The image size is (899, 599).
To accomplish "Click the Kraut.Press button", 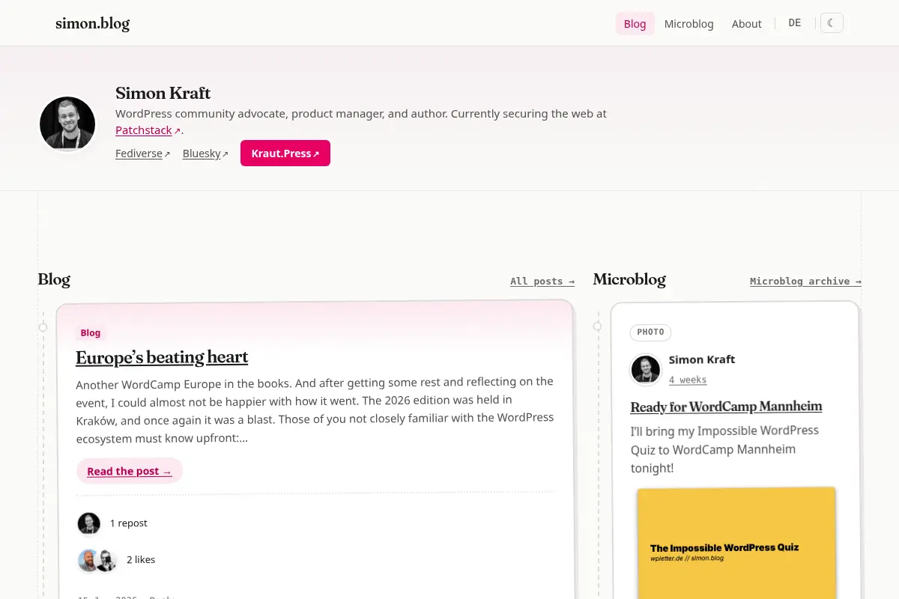I will [285, 153].
